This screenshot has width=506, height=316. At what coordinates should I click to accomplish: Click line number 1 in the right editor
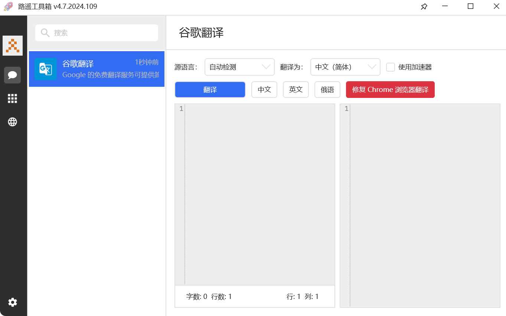coord(346,109)
